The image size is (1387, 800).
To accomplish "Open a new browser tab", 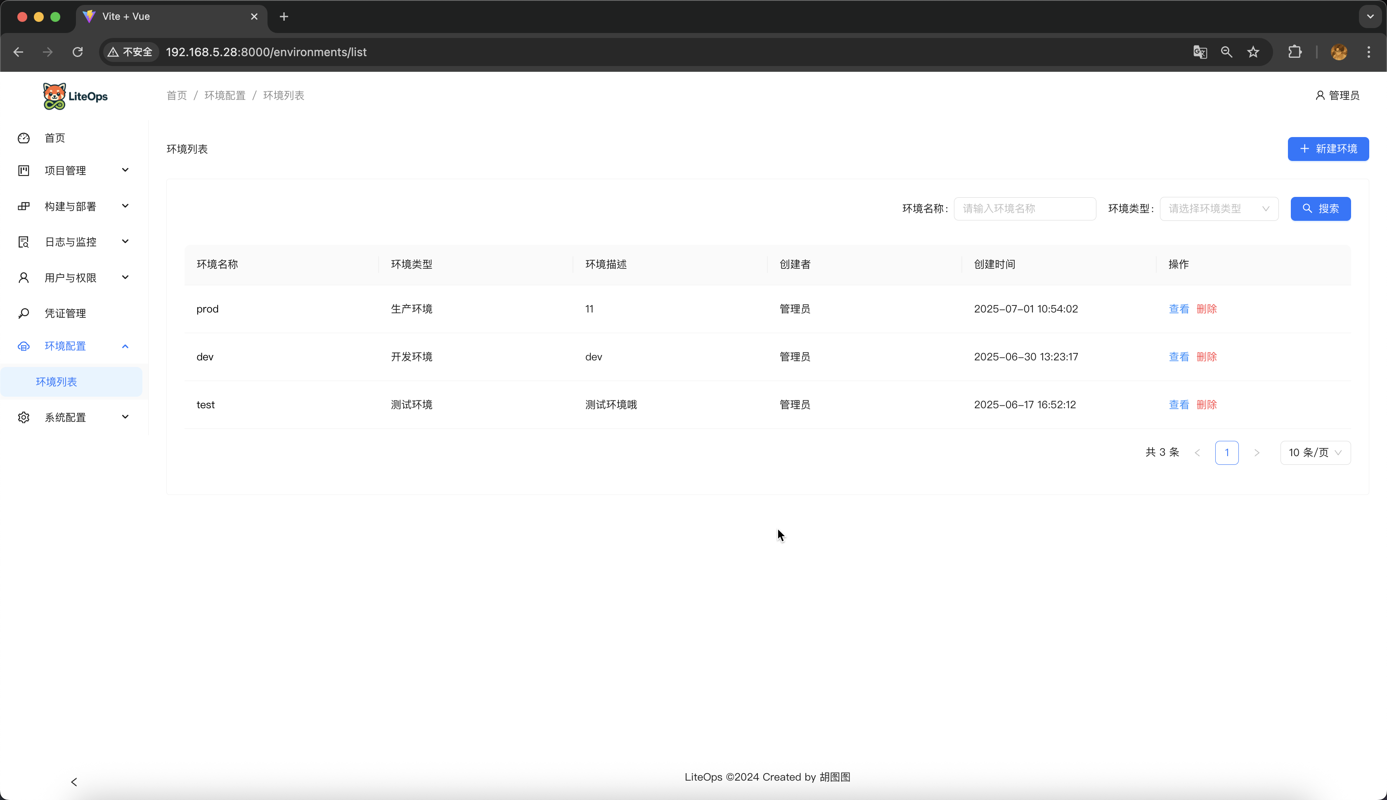I will click(x=284, y=17).
